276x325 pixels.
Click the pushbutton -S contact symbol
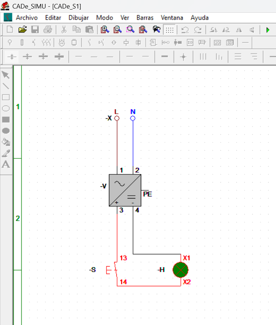(x=112, y=270)
